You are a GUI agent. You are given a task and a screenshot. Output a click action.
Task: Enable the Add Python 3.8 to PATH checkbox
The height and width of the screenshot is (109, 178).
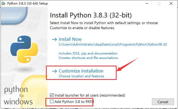click(52, 102)
